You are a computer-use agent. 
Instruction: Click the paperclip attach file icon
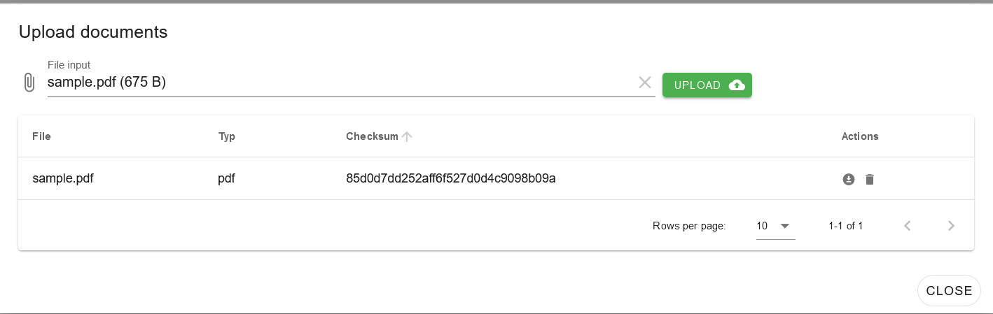tap(29, 83)
